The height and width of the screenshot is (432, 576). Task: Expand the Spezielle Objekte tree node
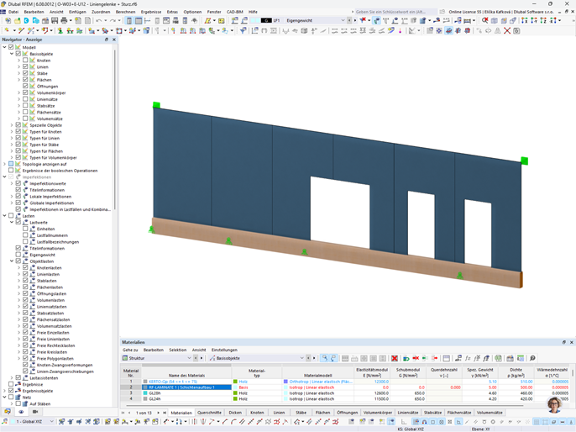pos(12,125)
